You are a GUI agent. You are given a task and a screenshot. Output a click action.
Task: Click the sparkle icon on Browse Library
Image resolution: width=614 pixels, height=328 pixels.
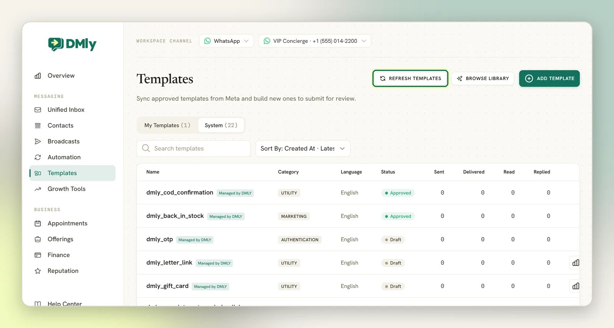(x=460, y=79)
